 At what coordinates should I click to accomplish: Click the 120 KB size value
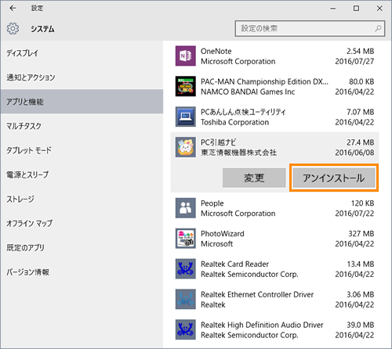click(x=363, y=203)
